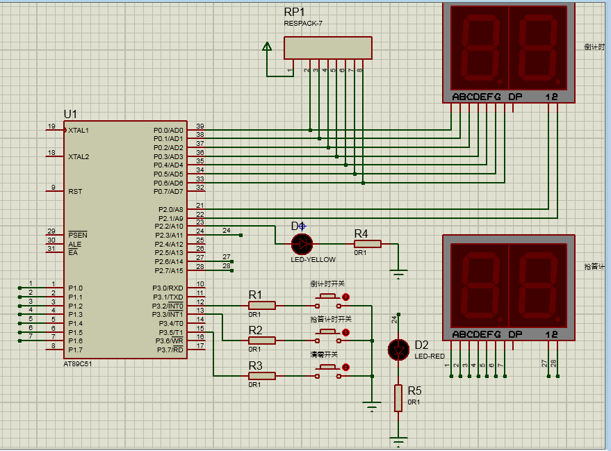The height and width of the screenshot is (451, 611).
Task: Click the R2 reference label
Action: click(256, 330)
